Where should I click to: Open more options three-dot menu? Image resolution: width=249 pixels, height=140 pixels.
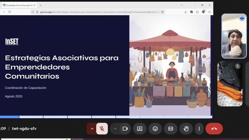pyautogui.click(x=199, y=129)
